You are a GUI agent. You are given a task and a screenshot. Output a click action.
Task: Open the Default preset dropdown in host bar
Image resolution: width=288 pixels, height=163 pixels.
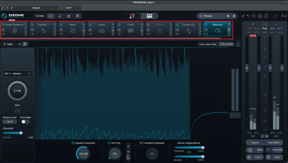(x=36, y=8)
